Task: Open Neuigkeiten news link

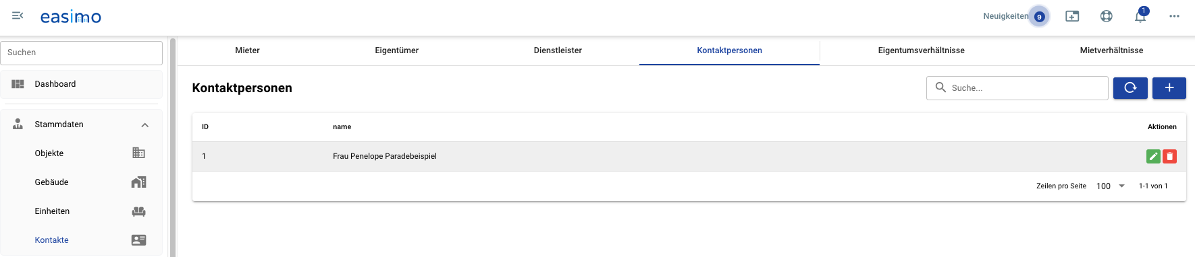Action: (1005, 16)
